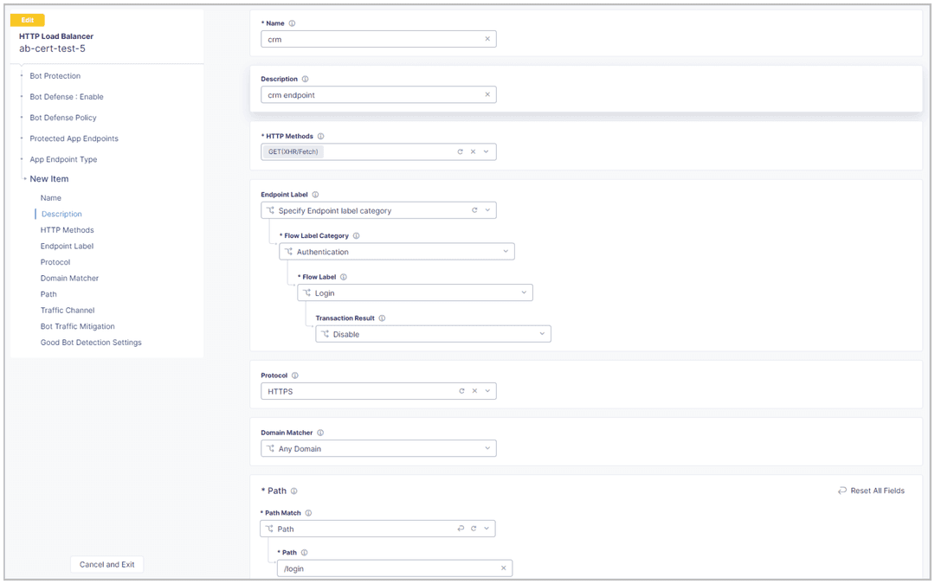Click info icon beside the /login Path label

click(x=305, y=552)
